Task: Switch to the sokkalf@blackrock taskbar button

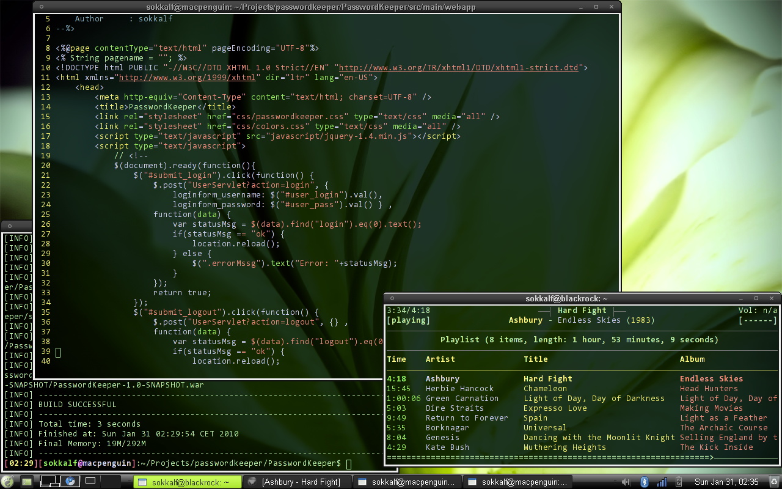Action: (188, 482)
